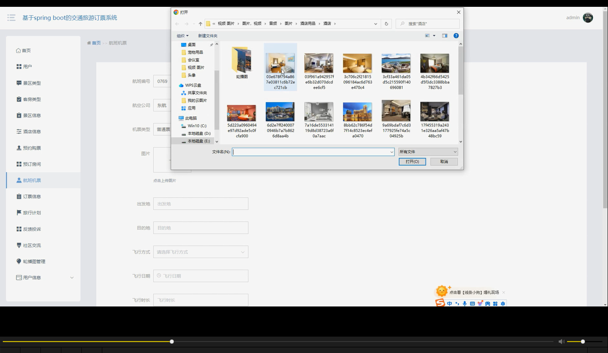Click the Sogou input method logo
Image resolution: width=608 pixels, height=353 pixels.
[x=440, y=303]
